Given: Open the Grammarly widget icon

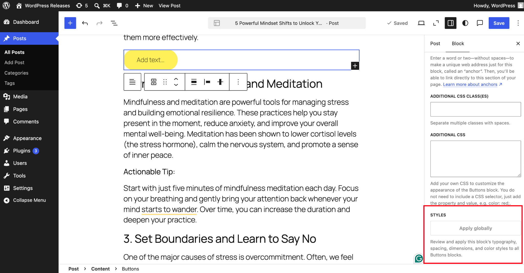Looking at the screenshot, I should click(x=419, y=259).
